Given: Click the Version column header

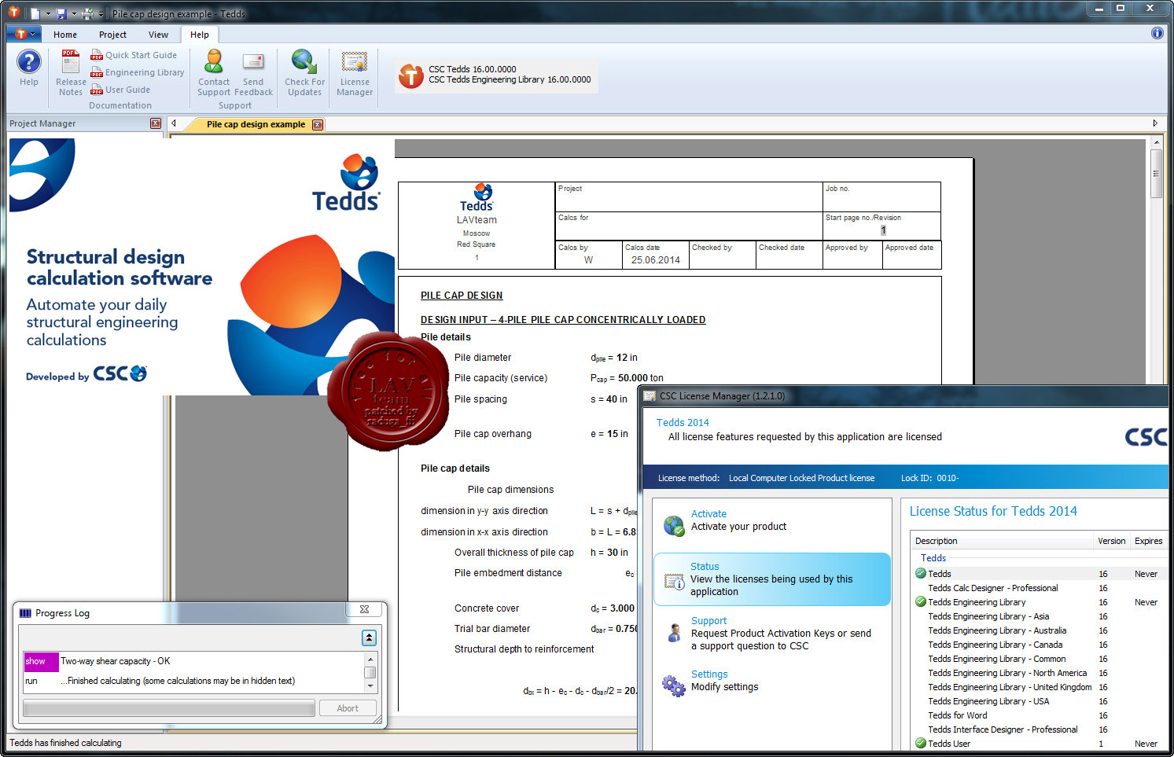Looking at the screenshot, I should [1112, 541].
